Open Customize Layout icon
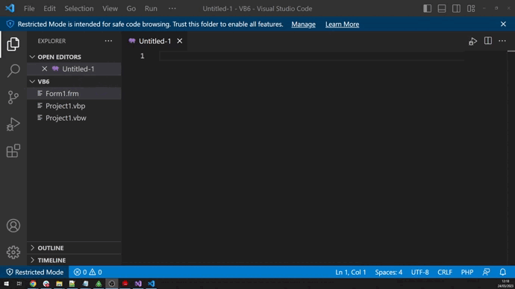 471,8
